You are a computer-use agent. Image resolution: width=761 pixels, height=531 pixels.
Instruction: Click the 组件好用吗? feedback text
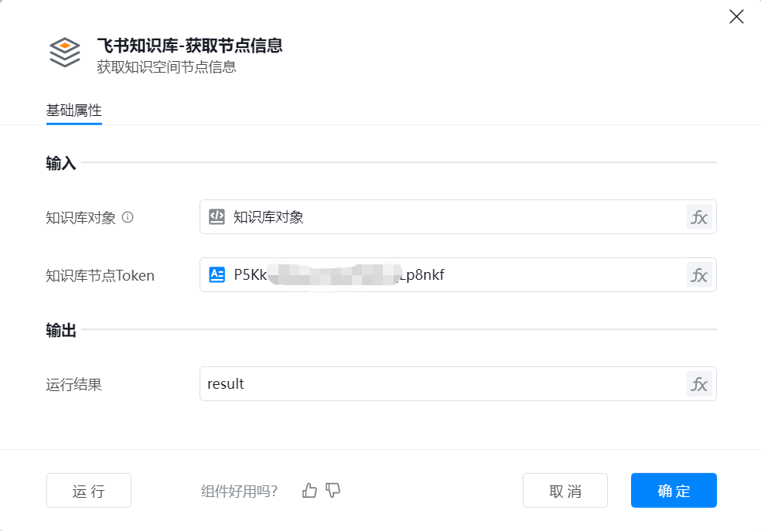point(239,492)
